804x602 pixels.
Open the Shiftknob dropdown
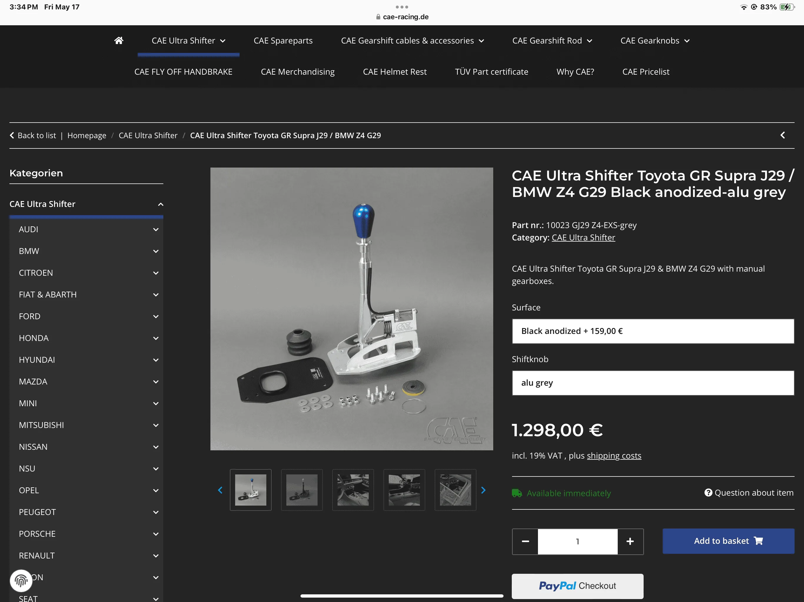coord(653,383)
